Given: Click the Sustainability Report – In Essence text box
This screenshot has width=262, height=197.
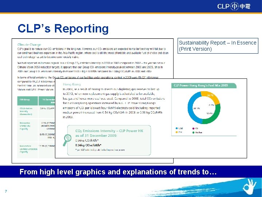Looking at the screenshot, I should [x=218, y=46].
